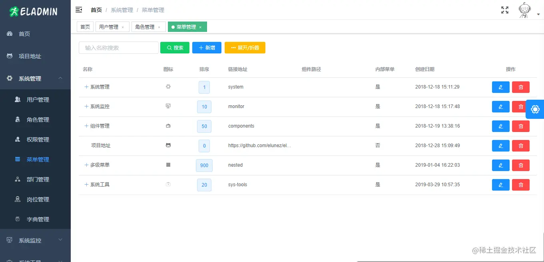Expand the 系统工具 table row
Image resolution: width=544 pixels, height=262 pixels.
[86, 184]
